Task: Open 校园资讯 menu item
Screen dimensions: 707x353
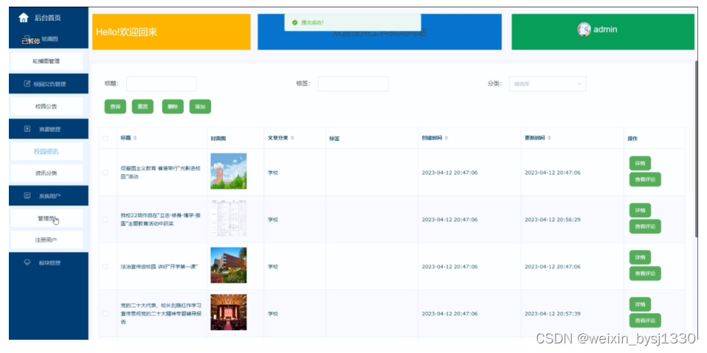Action: tap(46, 151)
